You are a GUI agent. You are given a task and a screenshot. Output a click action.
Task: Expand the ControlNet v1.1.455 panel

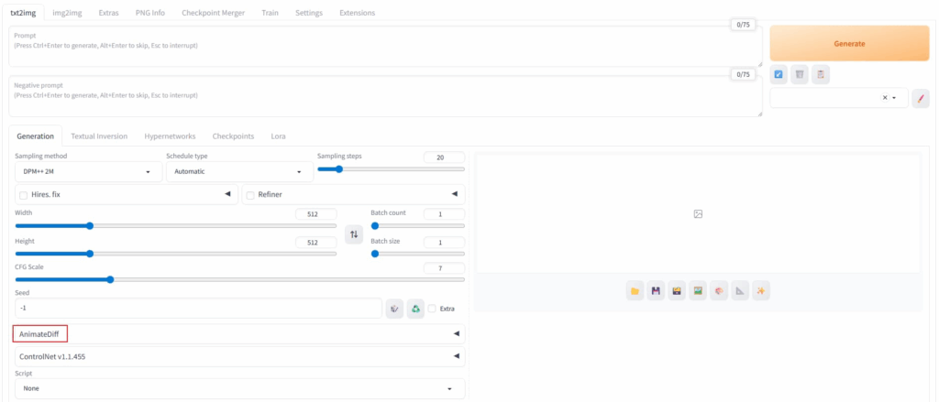click(238, 356)
